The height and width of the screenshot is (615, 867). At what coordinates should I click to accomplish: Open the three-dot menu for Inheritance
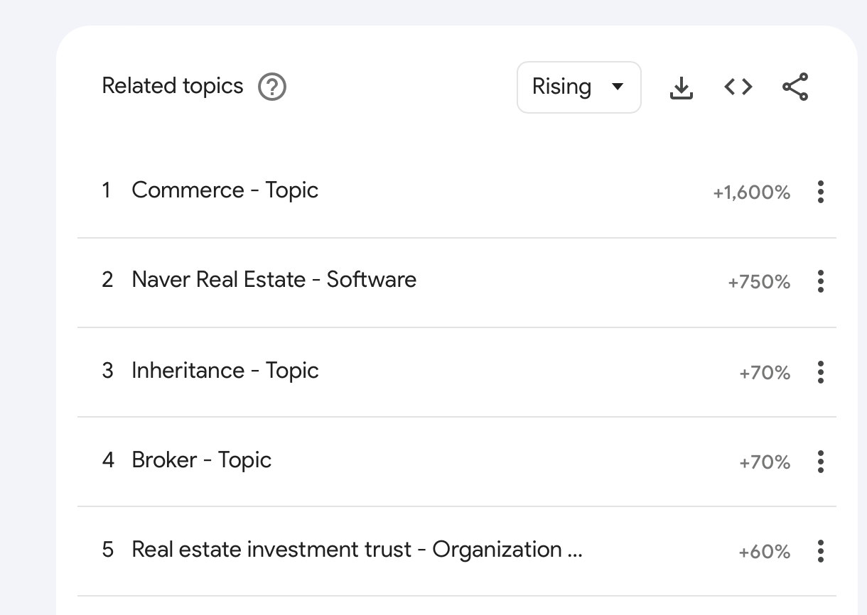pyautogui.click(x=820, y=371)
